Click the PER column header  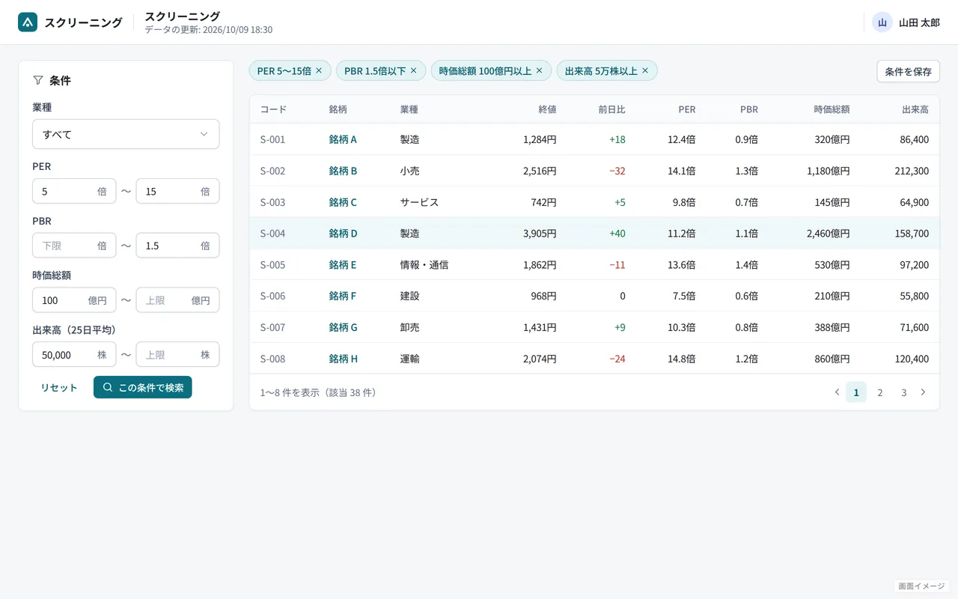tap(687, 109)
